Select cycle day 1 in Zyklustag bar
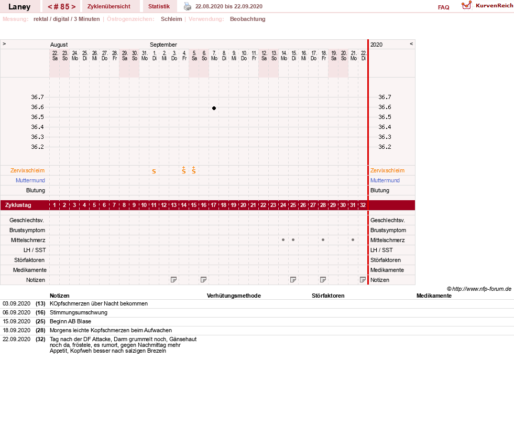514x436 pixels. click(x=54, y=205)
